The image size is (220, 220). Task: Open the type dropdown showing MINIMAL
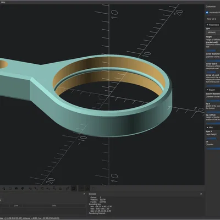pyautogui.click(x=213, y=32)
